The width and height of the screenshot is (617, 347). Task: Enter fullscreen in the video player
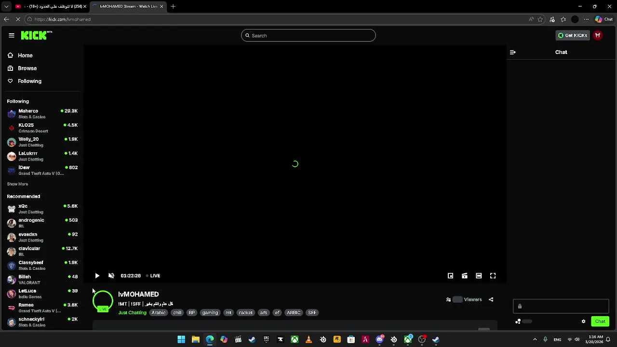tap(493, 276)
